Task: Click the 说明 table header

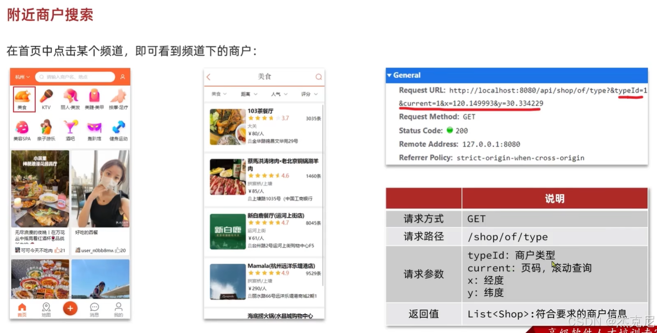Action: pyautogui.click(x=555, y=199)
